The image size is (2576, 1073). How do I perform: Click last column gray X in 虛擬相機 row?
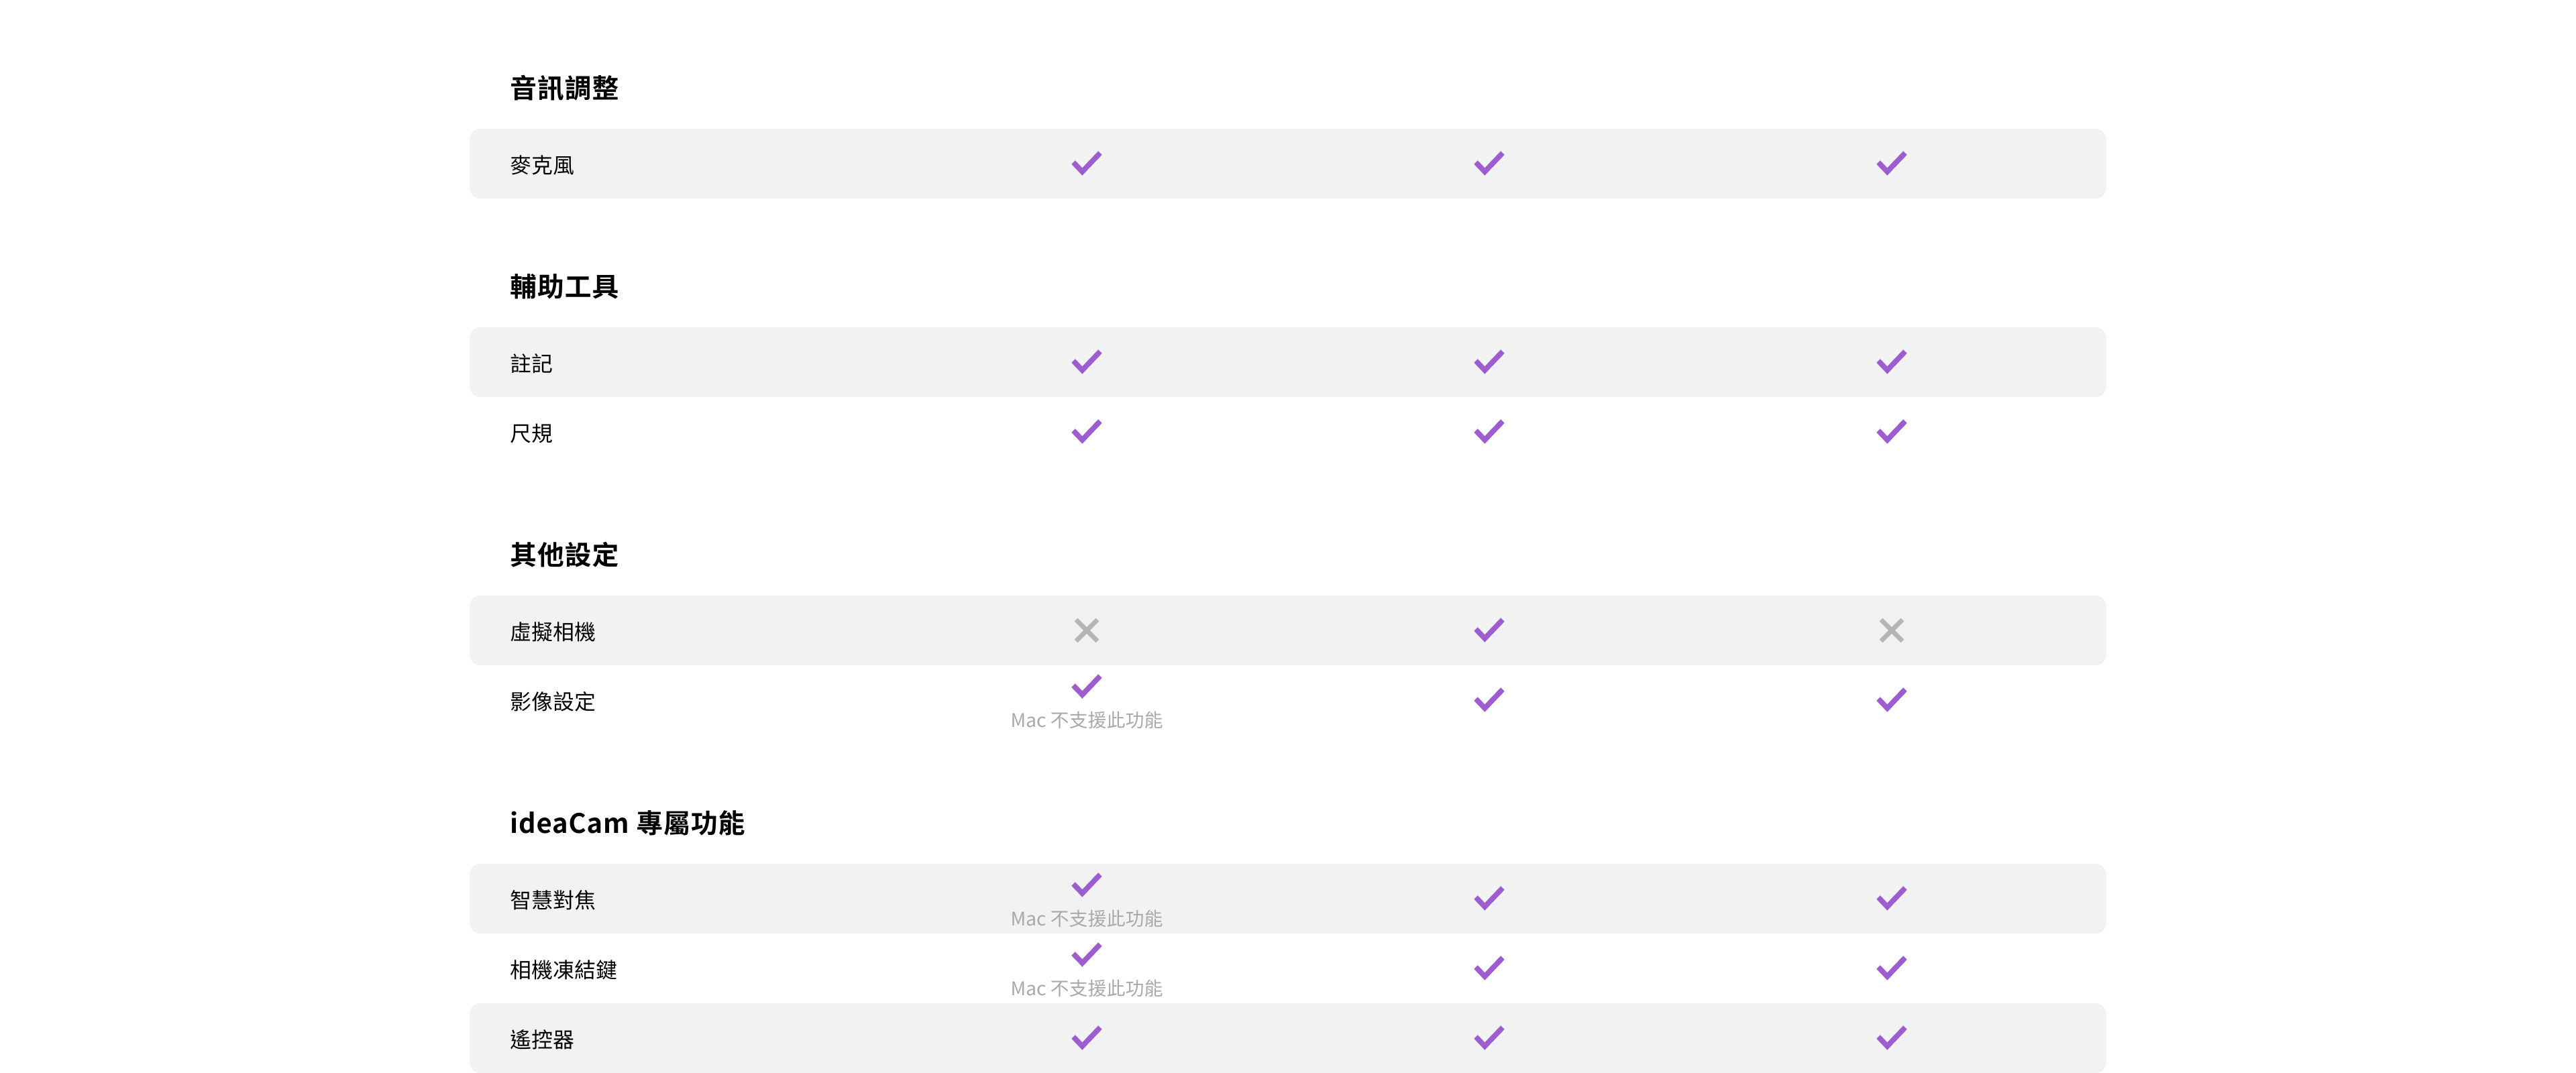pos(1891,630)
